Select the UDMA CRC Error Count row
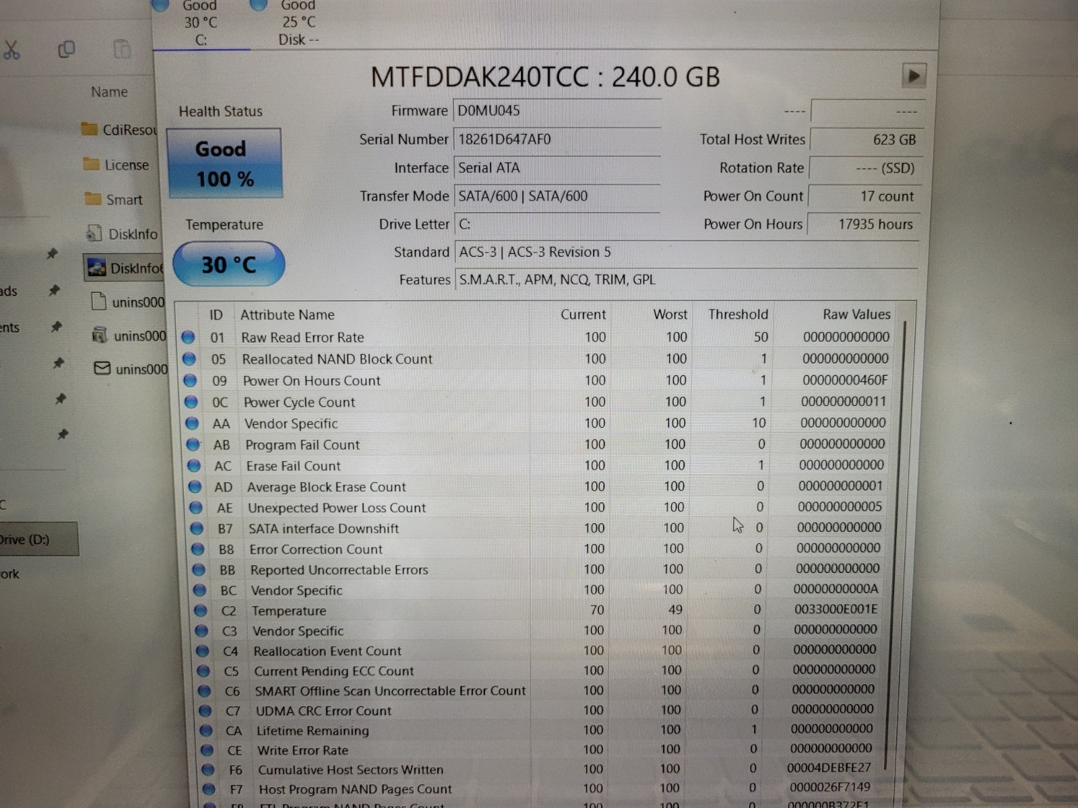 click(x=538, y=710)
